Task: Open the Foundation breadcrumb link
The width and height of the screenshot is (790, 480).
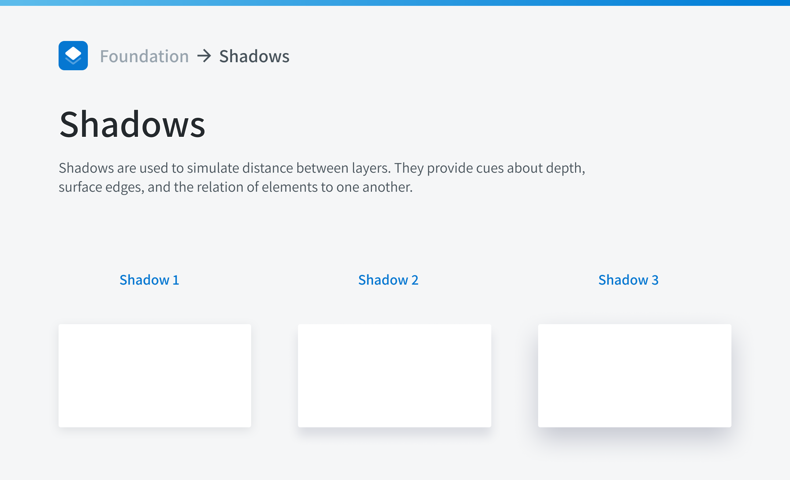Action: click(145, 56)
